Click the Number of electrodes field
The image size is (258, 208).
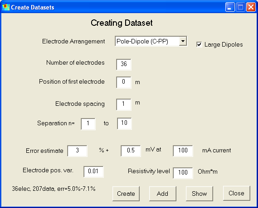click(x=124, y=65)
